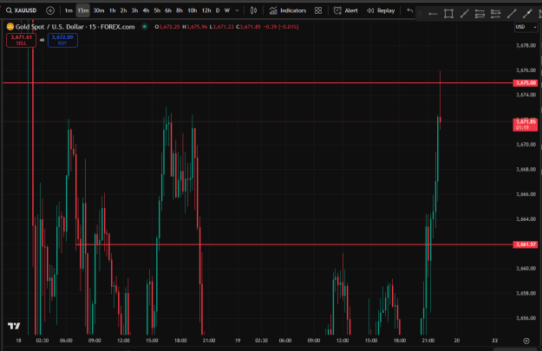This screenshot has height=351, width=542.
Task: Select the 3h timeframe
Action: (x=134, y=10)
